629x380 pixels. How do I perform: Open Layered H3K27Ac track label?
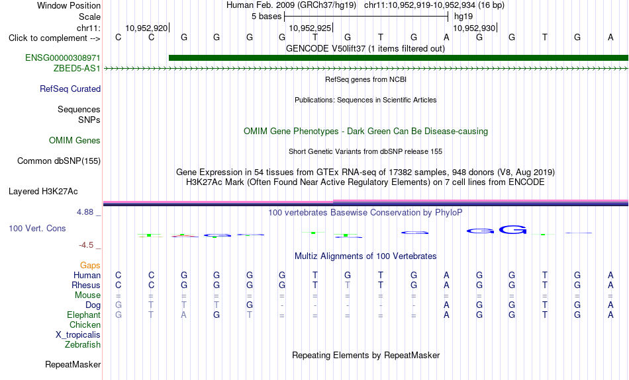(43, 192)
